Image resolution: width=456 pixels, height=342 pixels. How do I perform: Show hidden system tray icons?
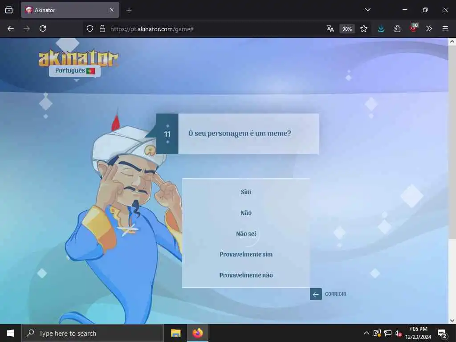[366, 333]
